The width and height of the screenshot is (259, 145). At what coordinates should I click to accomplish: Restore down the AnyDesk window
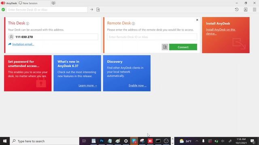[246, 3]
